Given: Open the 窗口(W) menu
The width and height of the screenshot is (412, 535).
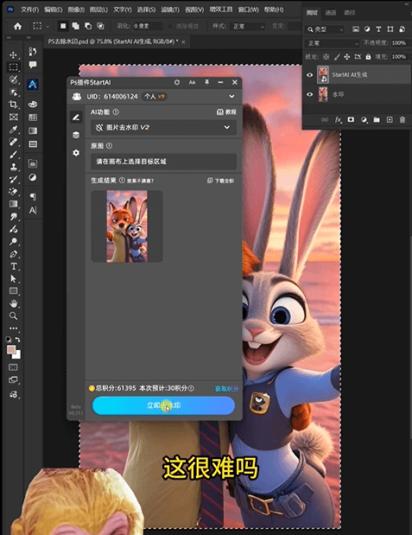Looking at the screenshot, I should [248, 10].
